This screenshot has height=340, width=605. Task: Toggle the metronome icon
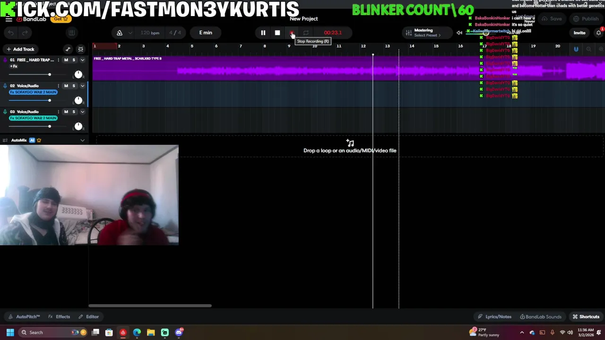coord(120,33)
